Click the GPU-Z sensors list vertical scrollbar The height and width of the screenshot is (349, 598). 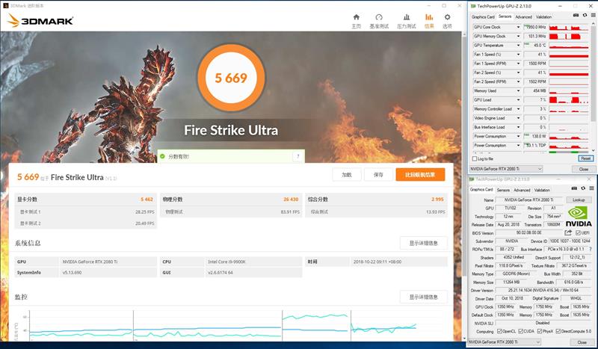coord(593,72)
